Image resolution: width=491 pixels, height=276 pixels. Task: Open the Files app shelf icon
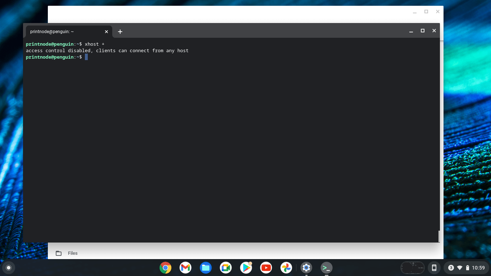206,267
